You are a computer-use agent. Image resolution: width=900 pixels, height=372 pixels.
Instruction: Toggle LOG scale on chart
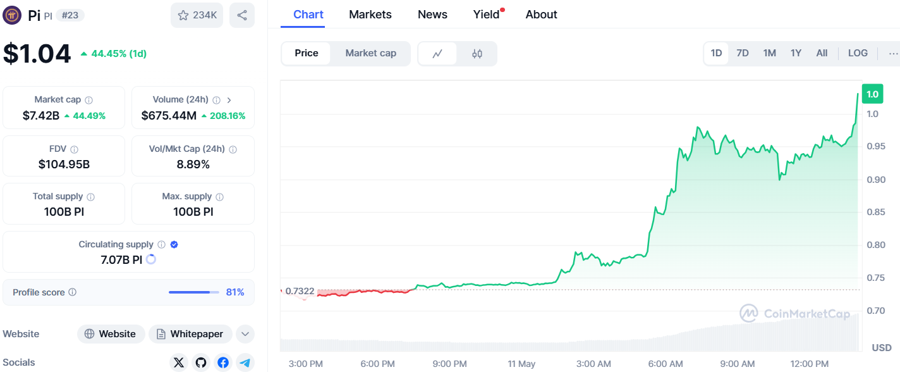858,53
